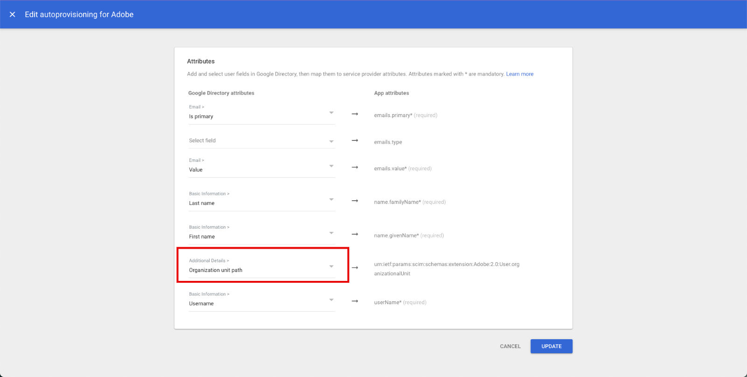The width and height of the screenshot is (747, 377).
Task: Open the Email Value dropdown
Action: point(262,167)
